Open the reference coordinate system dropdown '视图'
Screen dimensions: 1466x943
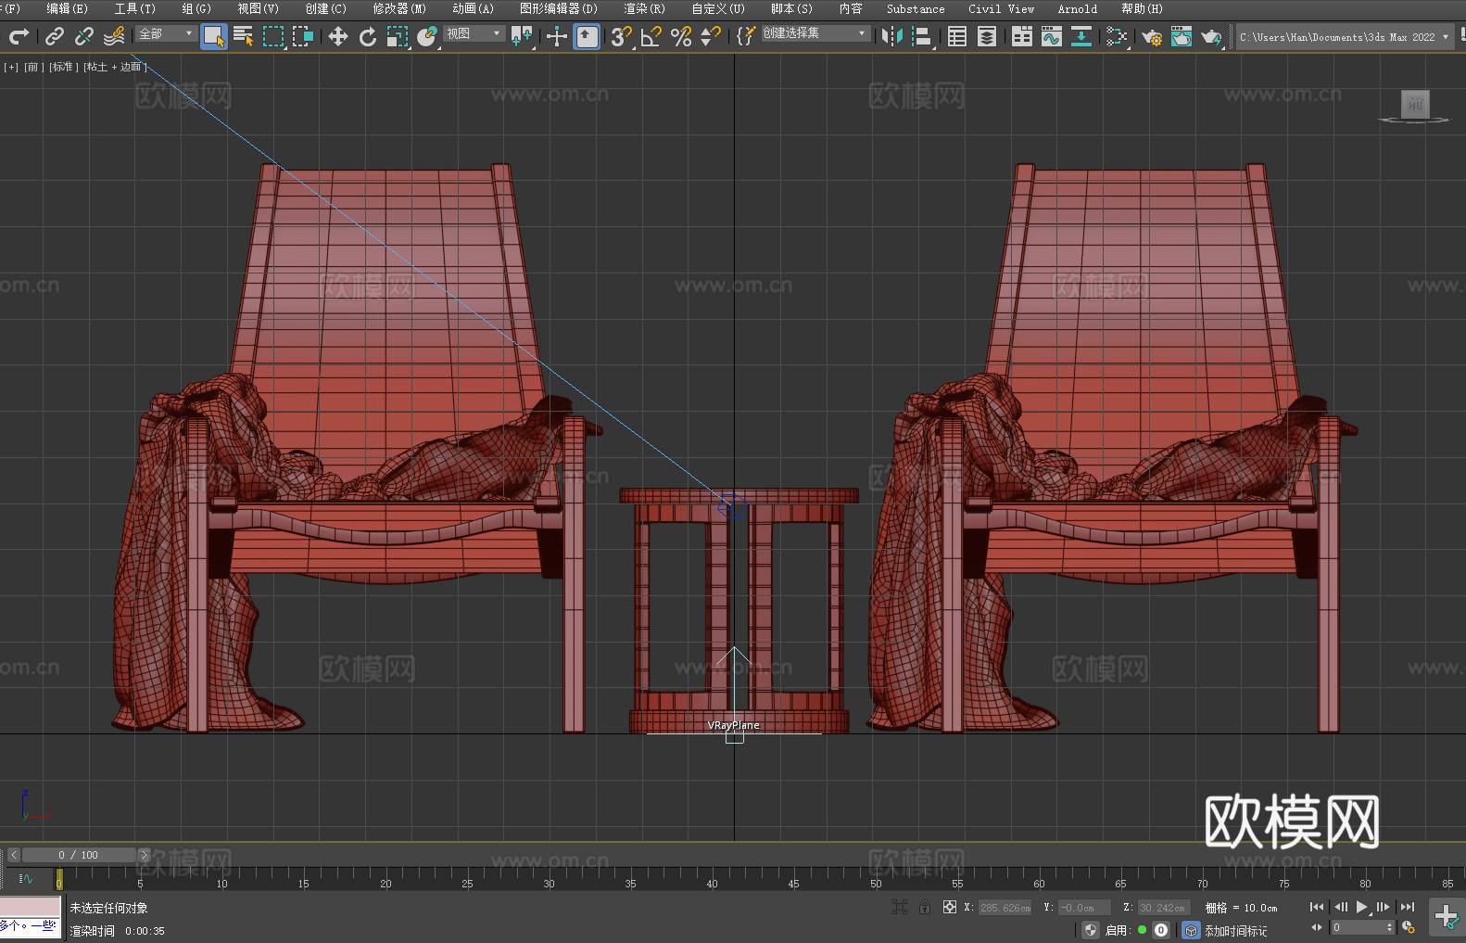474,34
